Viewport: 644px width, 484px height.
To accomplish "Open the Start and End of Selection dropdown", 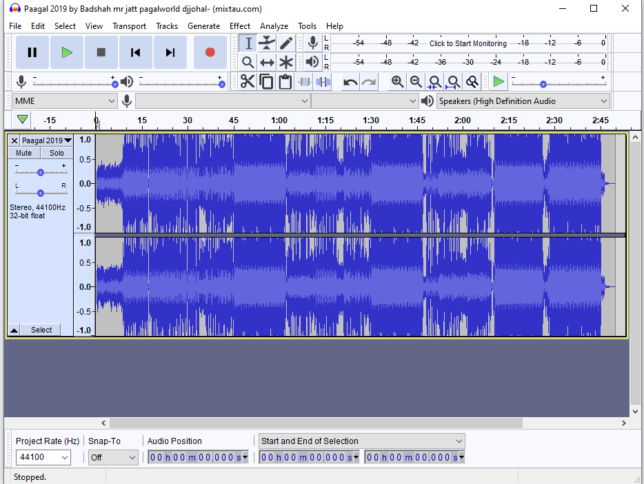I will (x=362, y=441).
